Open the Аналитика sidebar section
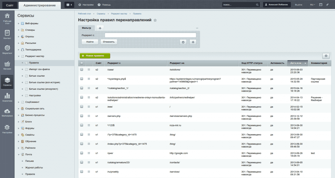This screenshot has width=335, height=178. click(7, 97)
